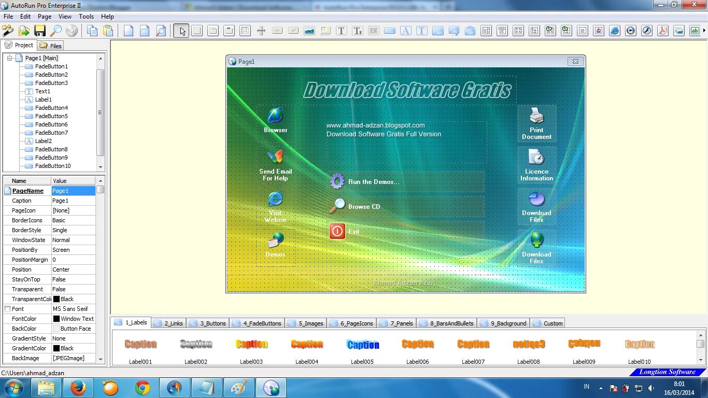Add a new blank page icon
Screen dimensions: 708x398
click(x=129, y=31)
